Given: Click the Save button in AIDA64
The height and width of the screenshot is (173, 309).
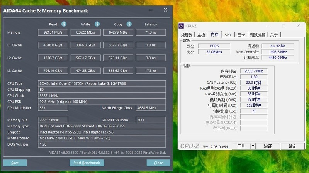Looking at the screenshot, I should click(15, 163).
